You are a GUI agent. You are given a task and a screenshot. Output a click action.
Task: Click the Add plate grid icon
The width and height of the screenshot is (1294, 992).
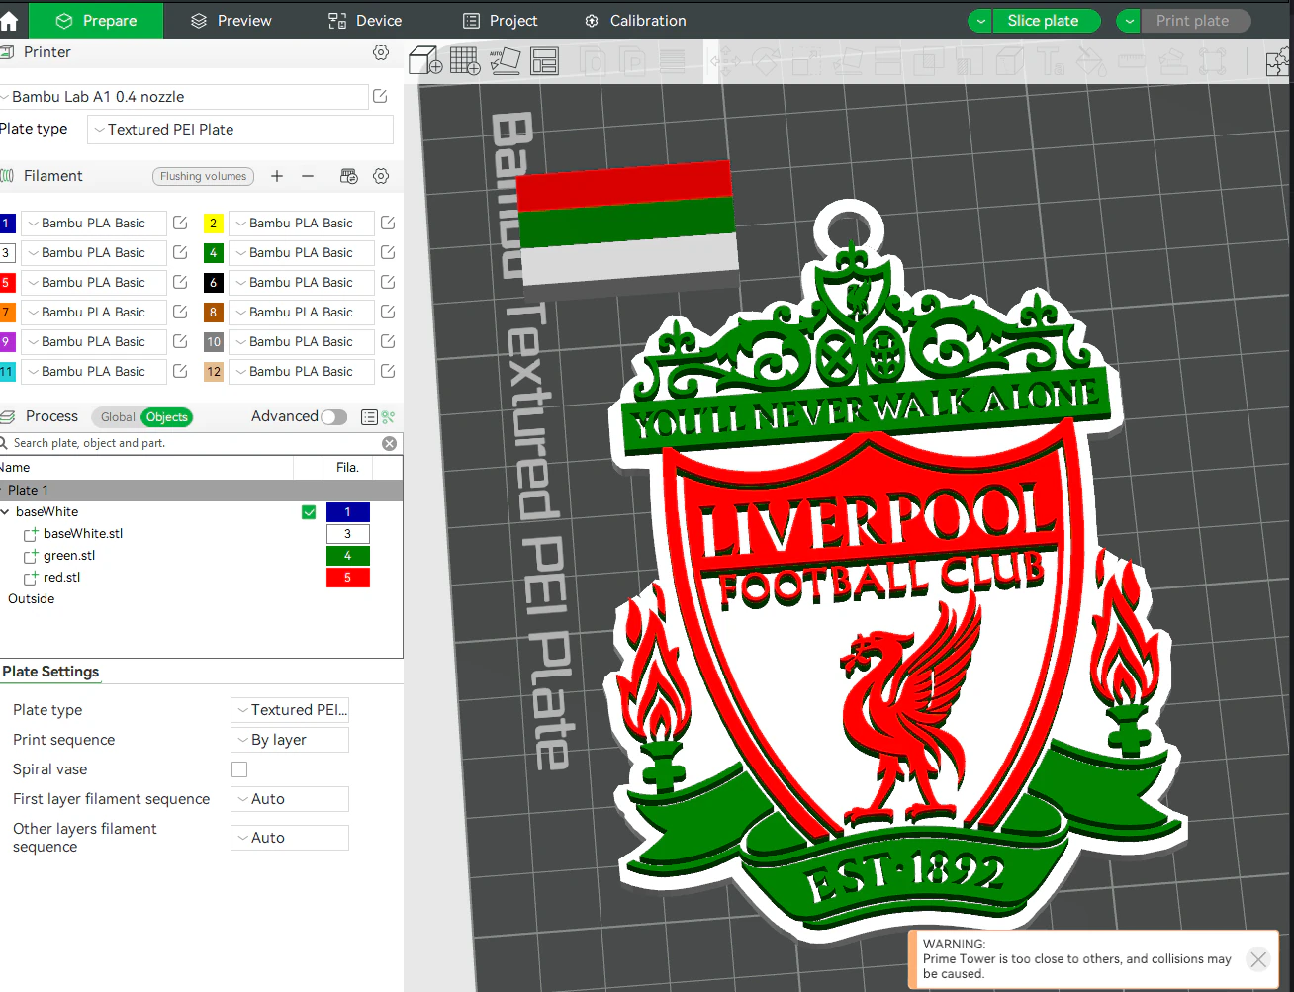pyautogui.click(x=465, y=60)
